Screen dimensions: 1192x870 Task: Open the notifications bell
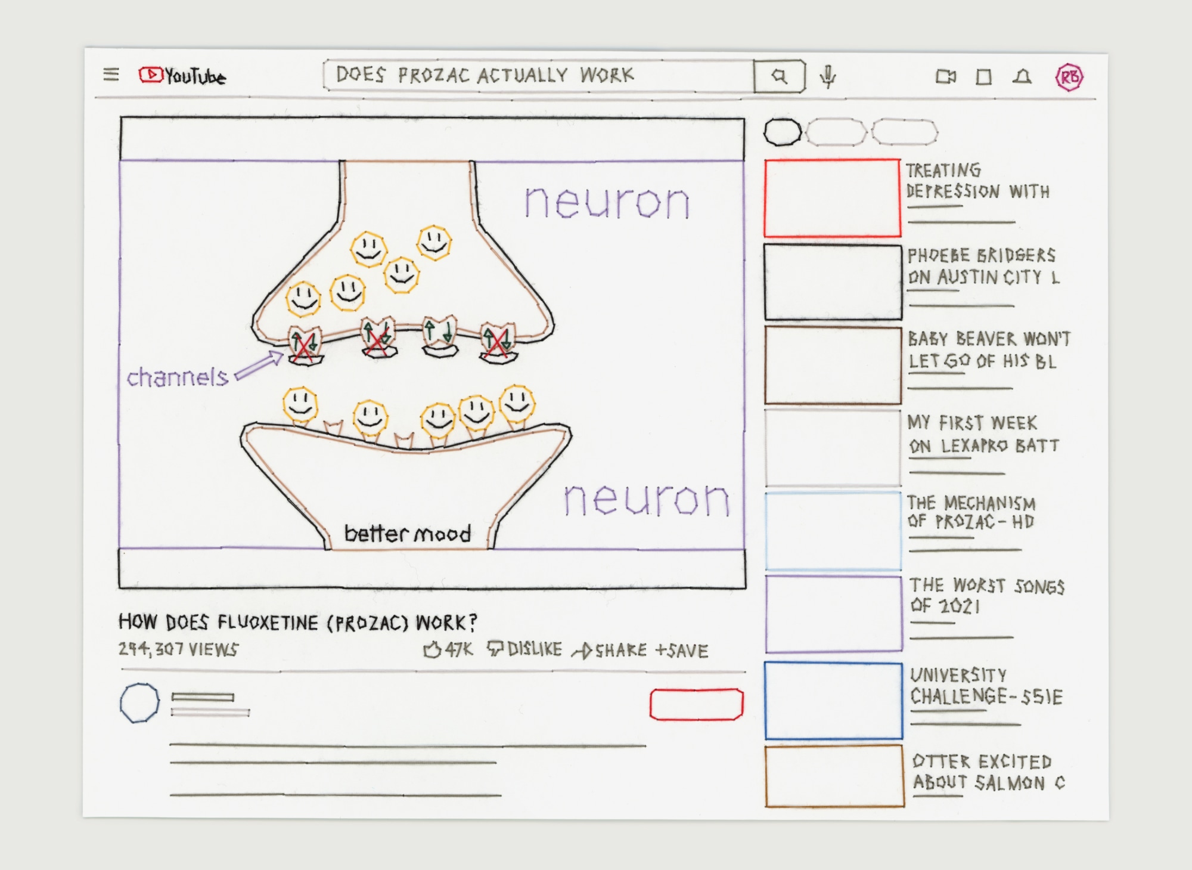[x=1022, y=77]
